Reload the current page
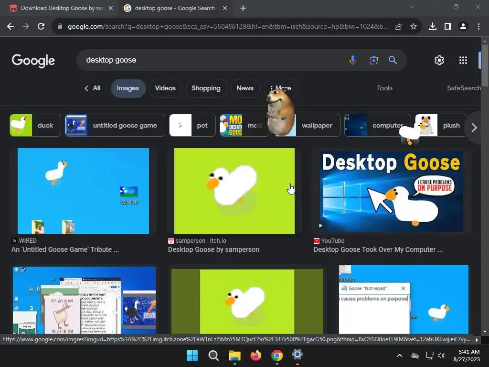 click(41, 27)
